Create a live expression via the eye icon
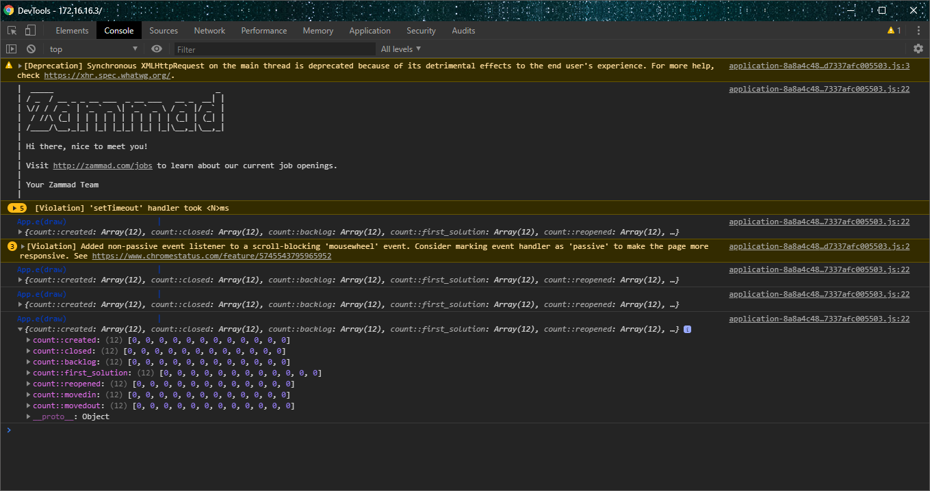The width and height of the screenshot is (930, 491). (157, 49)
